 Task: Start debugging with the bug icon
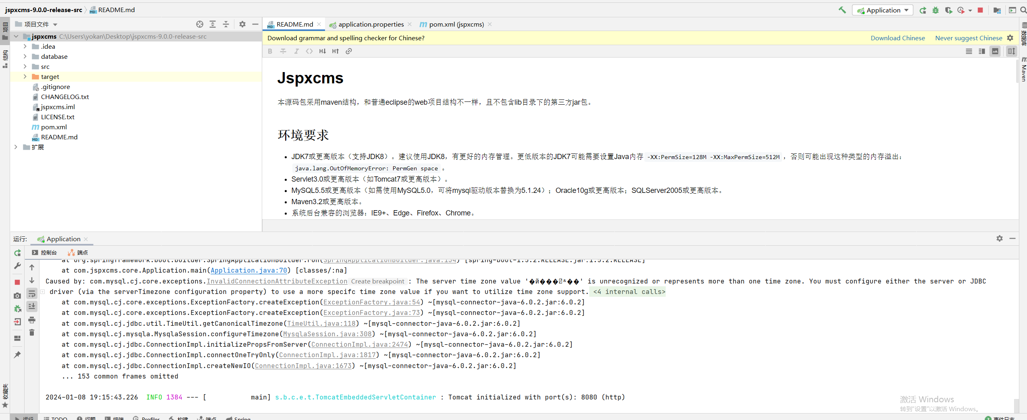point(936,10)
